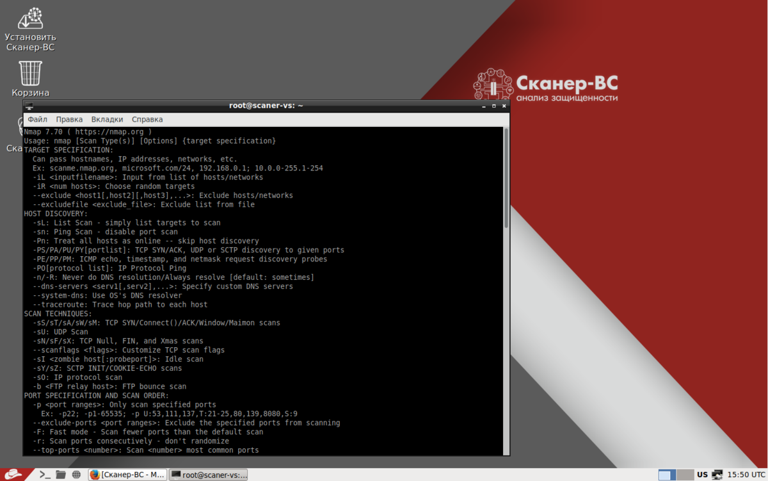Click '-sS/sT/sA/sW/sM: TCP SYN' line
This screenshot has width=768, height=481.
coord(156,323)
